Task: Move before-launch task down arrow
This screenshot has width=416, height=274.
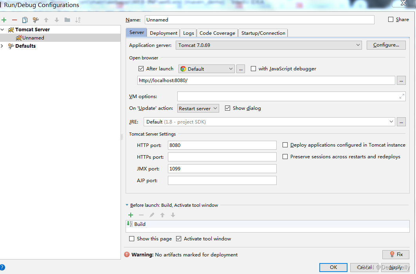Action: [173, 215]
